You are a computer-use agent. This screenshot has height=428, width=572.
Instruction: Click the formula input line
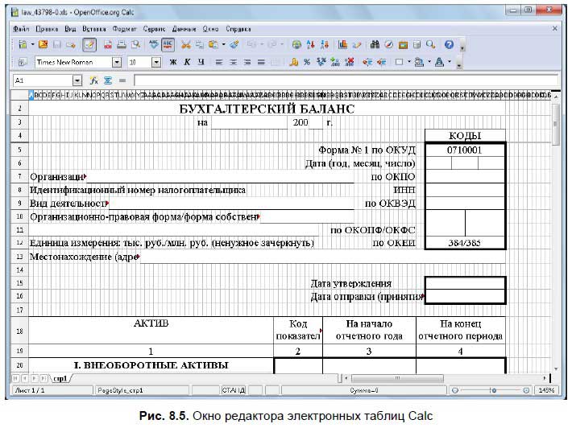pos(338,80)
